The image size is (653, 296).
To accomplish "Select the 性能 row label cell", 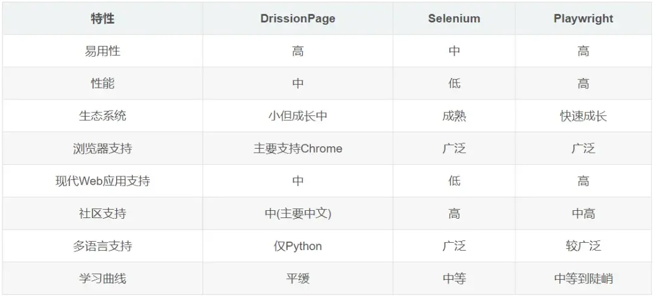I will click(102, 83).
